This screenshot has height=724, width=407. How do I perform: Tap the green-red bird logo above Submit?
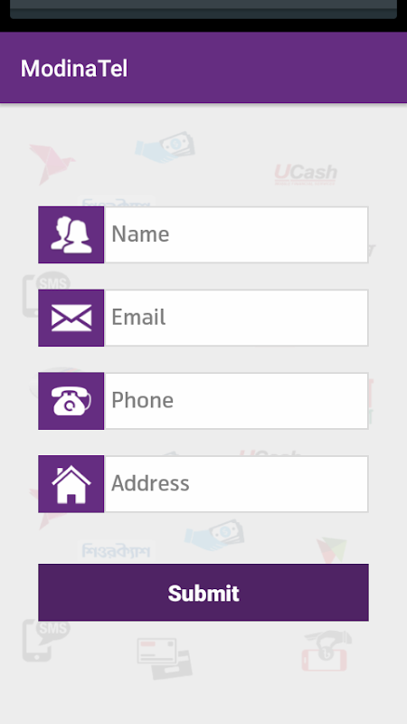click(332, 550)
